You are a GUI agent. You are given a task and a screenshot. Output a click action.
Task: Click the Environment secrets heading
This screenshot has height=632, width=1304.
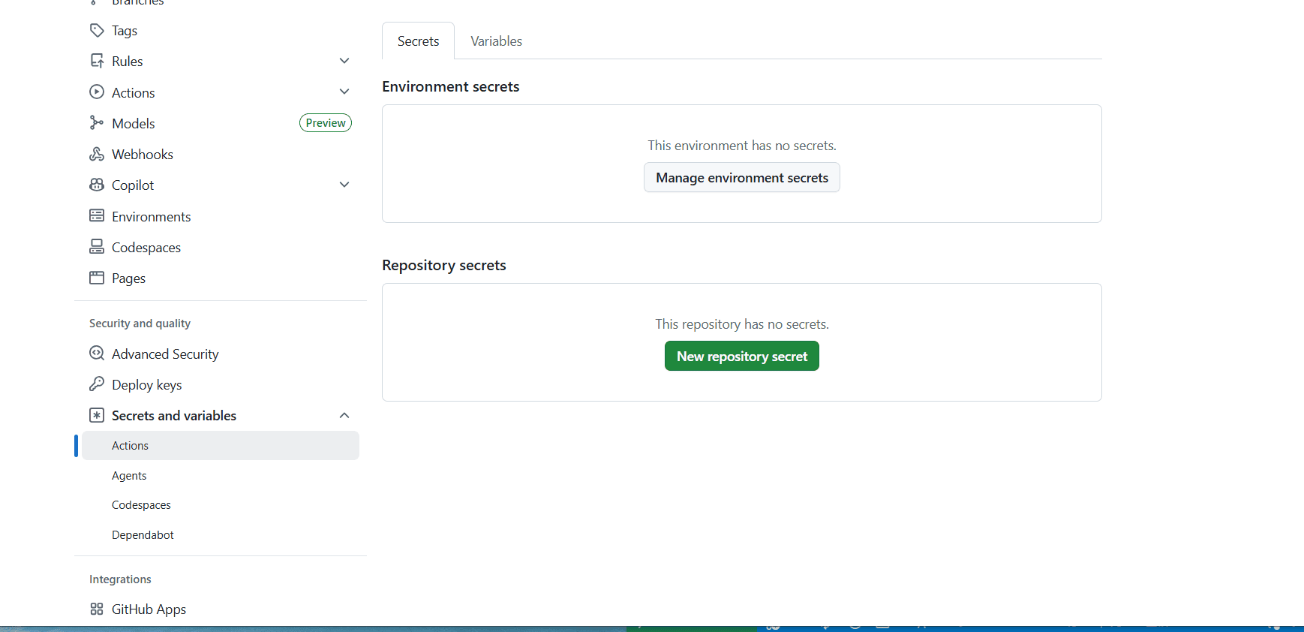click(x=451, y=86)
